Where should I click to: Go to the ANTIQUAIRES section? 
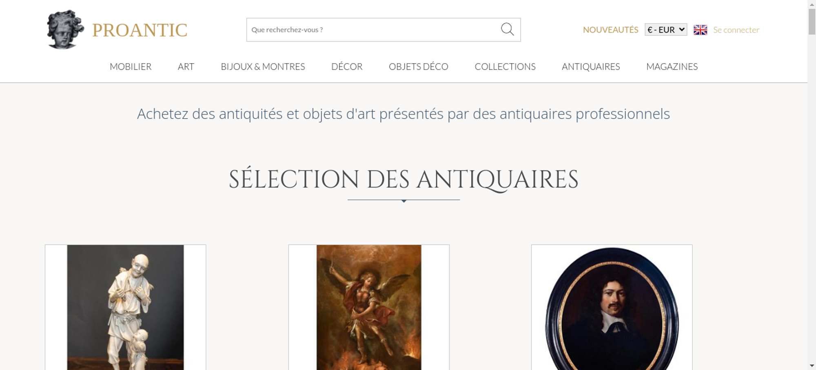591,66
